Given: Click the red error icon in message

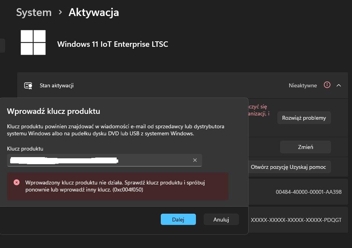Looking at the screenshot, I should (x=16, y=182).
